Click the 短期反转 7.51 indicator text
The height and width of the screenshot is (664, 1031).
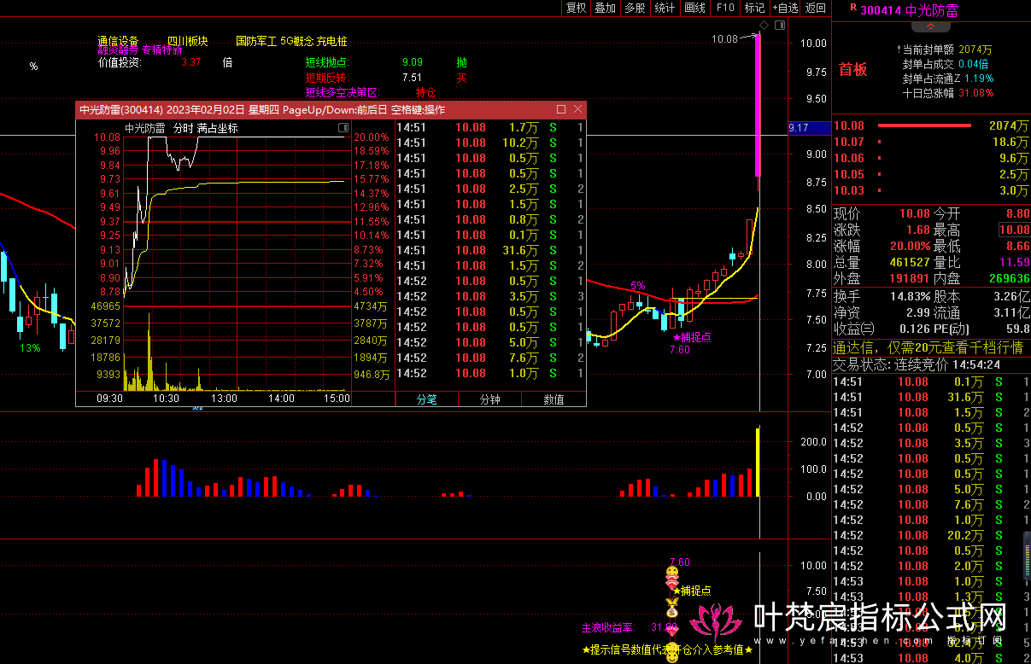364,77
